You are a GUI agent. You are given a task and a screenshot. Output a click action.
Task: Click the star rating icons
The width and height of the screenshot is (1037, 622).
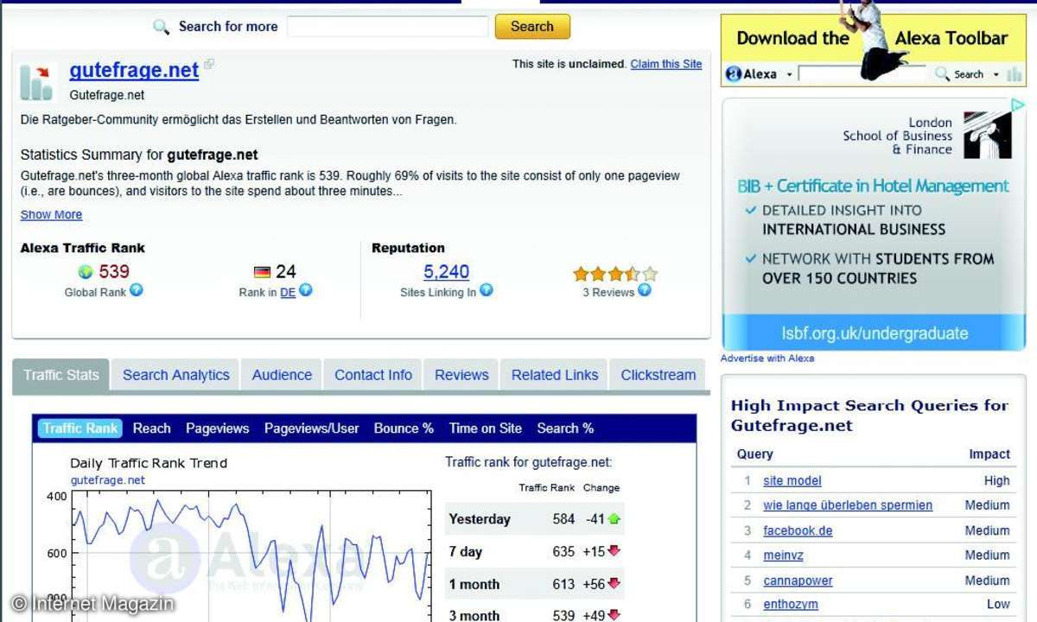(615, 274)
